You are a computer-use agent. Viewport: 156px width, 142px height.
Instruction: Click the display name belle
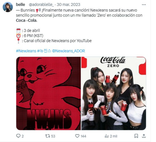20,5
